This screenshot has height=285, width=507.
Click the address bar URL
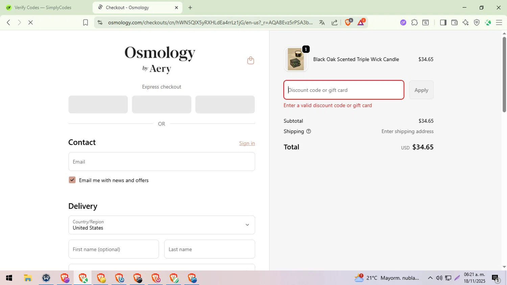211,22
